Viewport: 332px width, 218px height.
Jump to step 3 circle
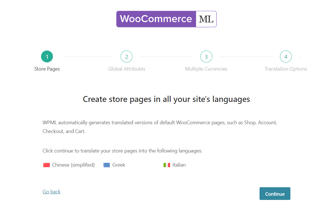coord(206,56)
